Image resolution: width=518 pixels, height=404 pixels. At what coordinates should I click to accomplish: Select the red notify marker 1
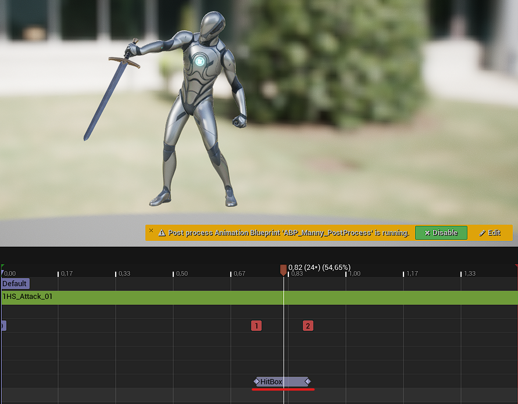(256, 326)
